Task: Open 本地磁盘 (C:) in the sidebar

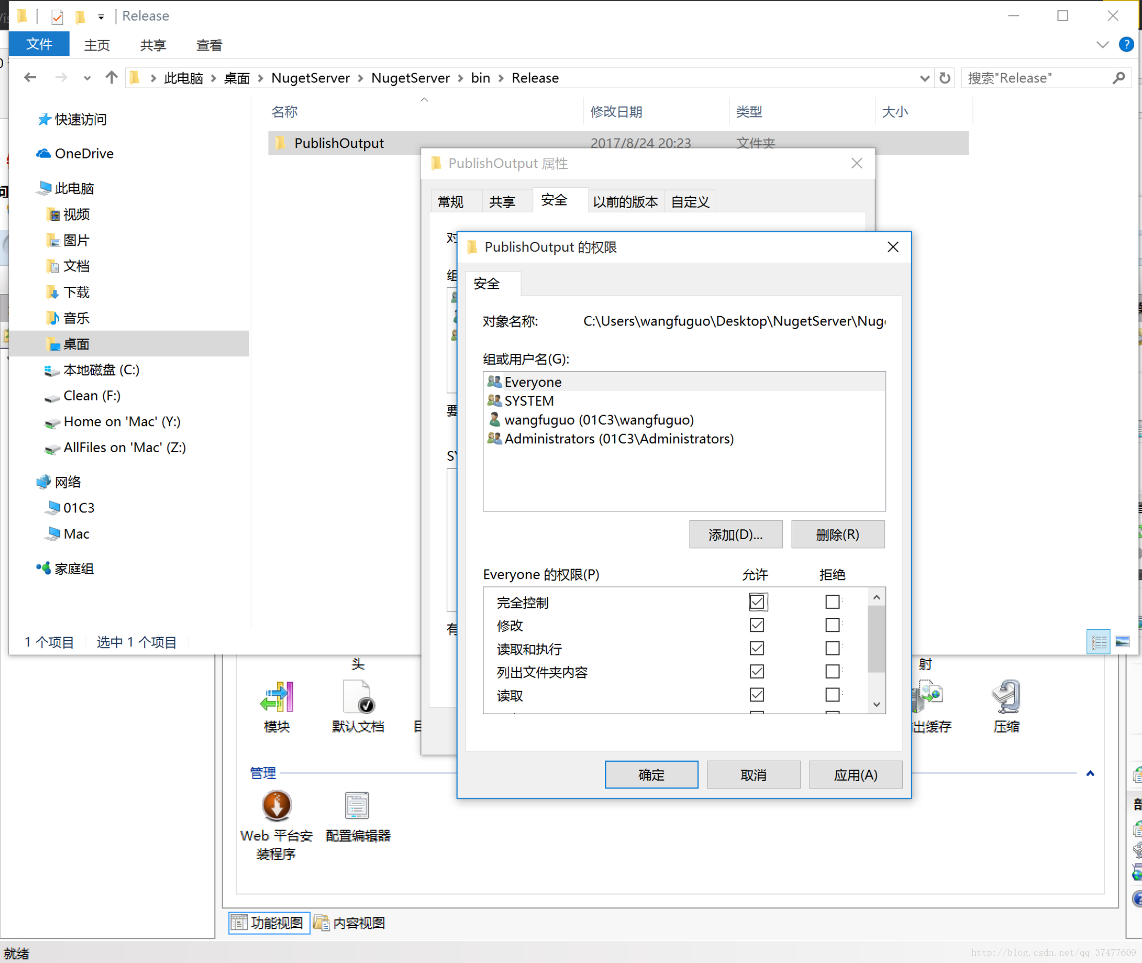Action: [92, 370]
